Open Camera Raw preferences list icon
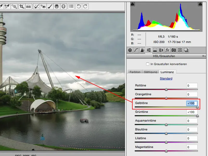 [71, 6]
